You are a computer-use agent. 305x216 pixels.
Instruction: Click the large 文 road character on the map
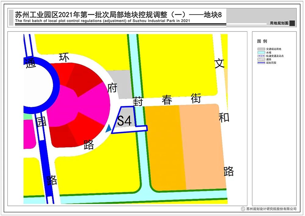219,64
